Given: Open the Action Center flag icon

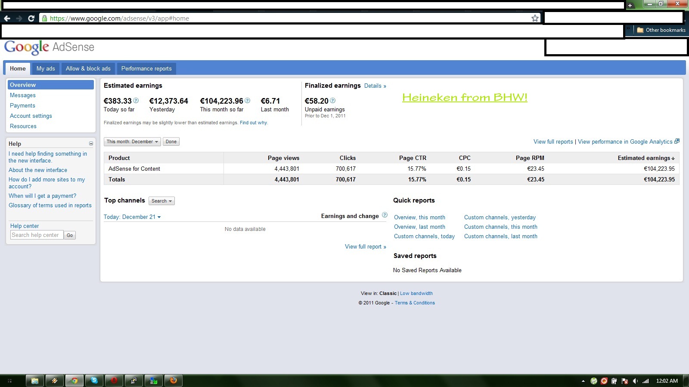Looking at the screenshot, I should coord(625,381).
